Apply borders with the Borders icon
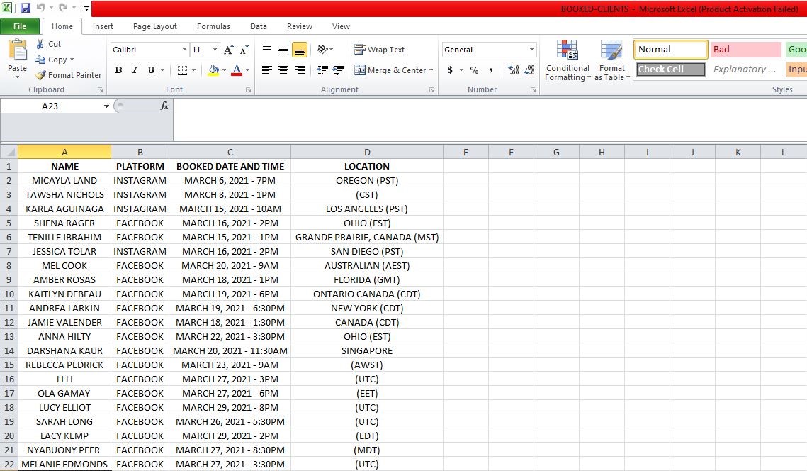Viewport: 807px width, 471px height. coord(182,70)
